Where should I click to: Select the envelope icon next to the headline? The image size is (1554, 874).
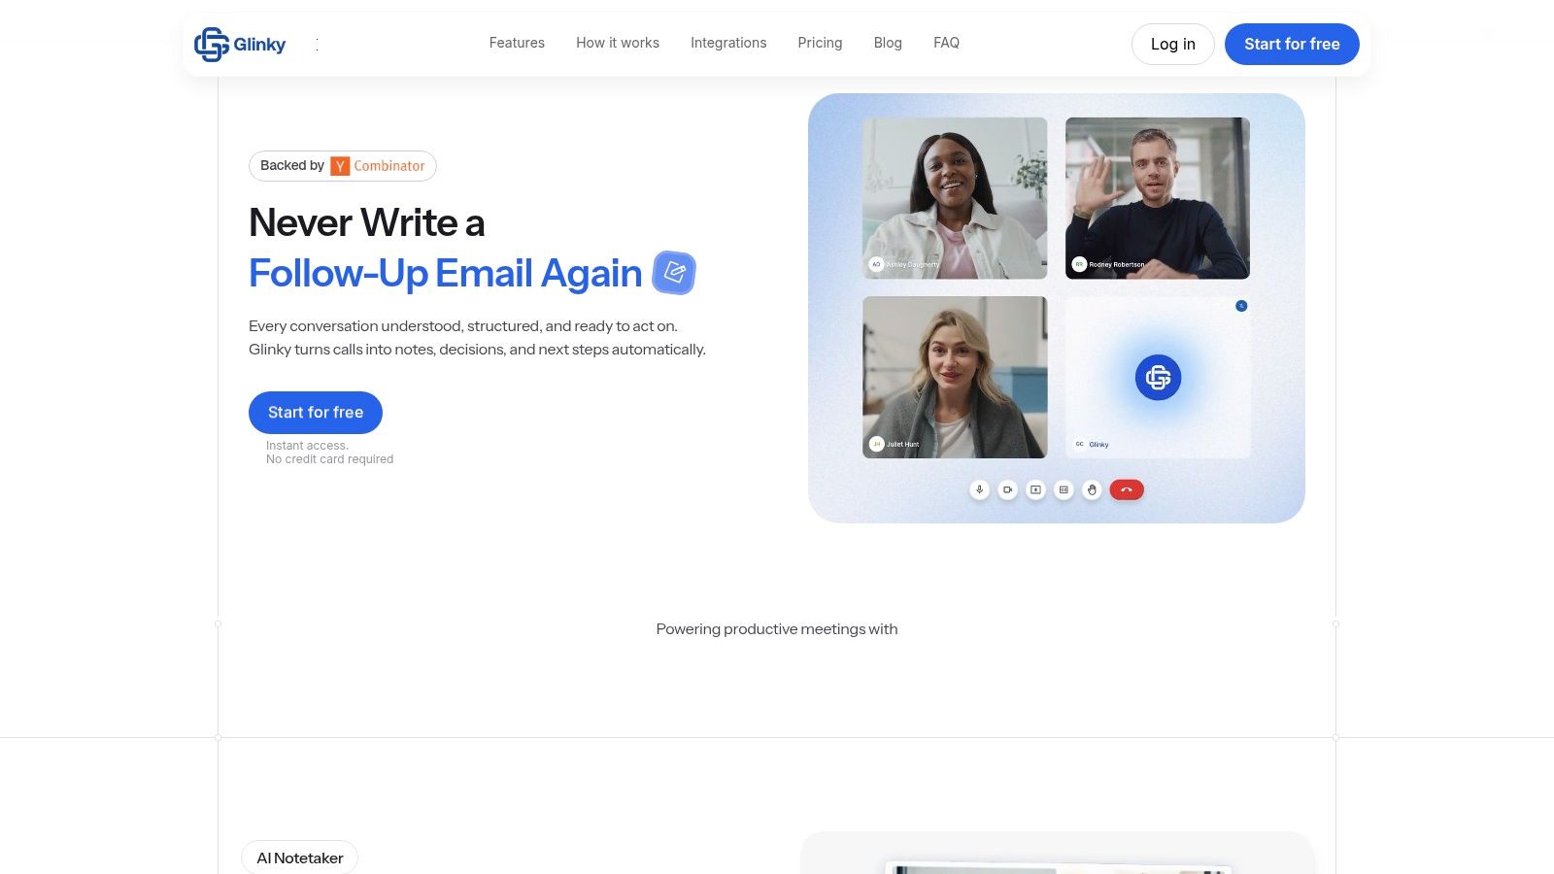pos(674,273)
